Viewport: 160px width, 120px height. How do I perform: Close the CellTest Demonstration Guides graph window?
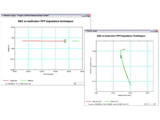(x=89, y=16)
